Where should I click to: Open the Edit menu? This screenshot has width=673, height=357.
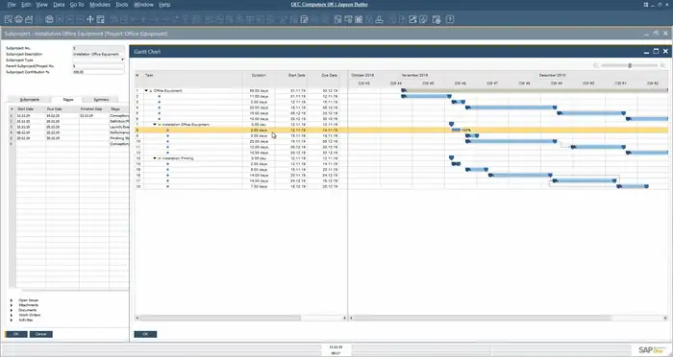(26, 4)
